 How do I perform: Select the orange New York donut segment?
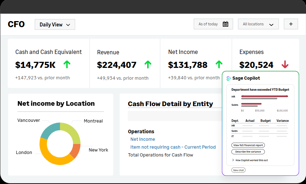point(75,150)
